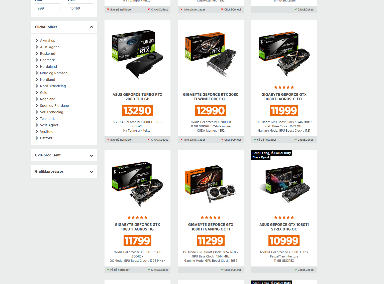Screen dimensions: 384x284
Task: View star rating of Gigabyte 1080Ti Aorus X. Ed.
Action: [284, 87]
